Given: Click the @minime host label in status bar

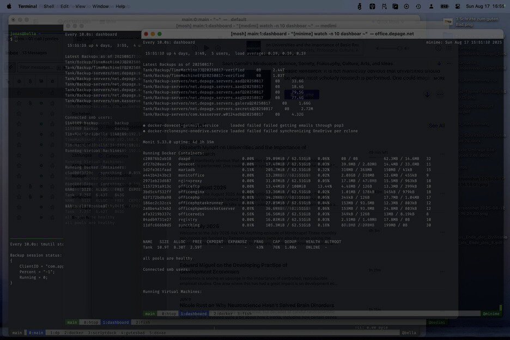Looking at the screenshot, I should click(491, 314).
